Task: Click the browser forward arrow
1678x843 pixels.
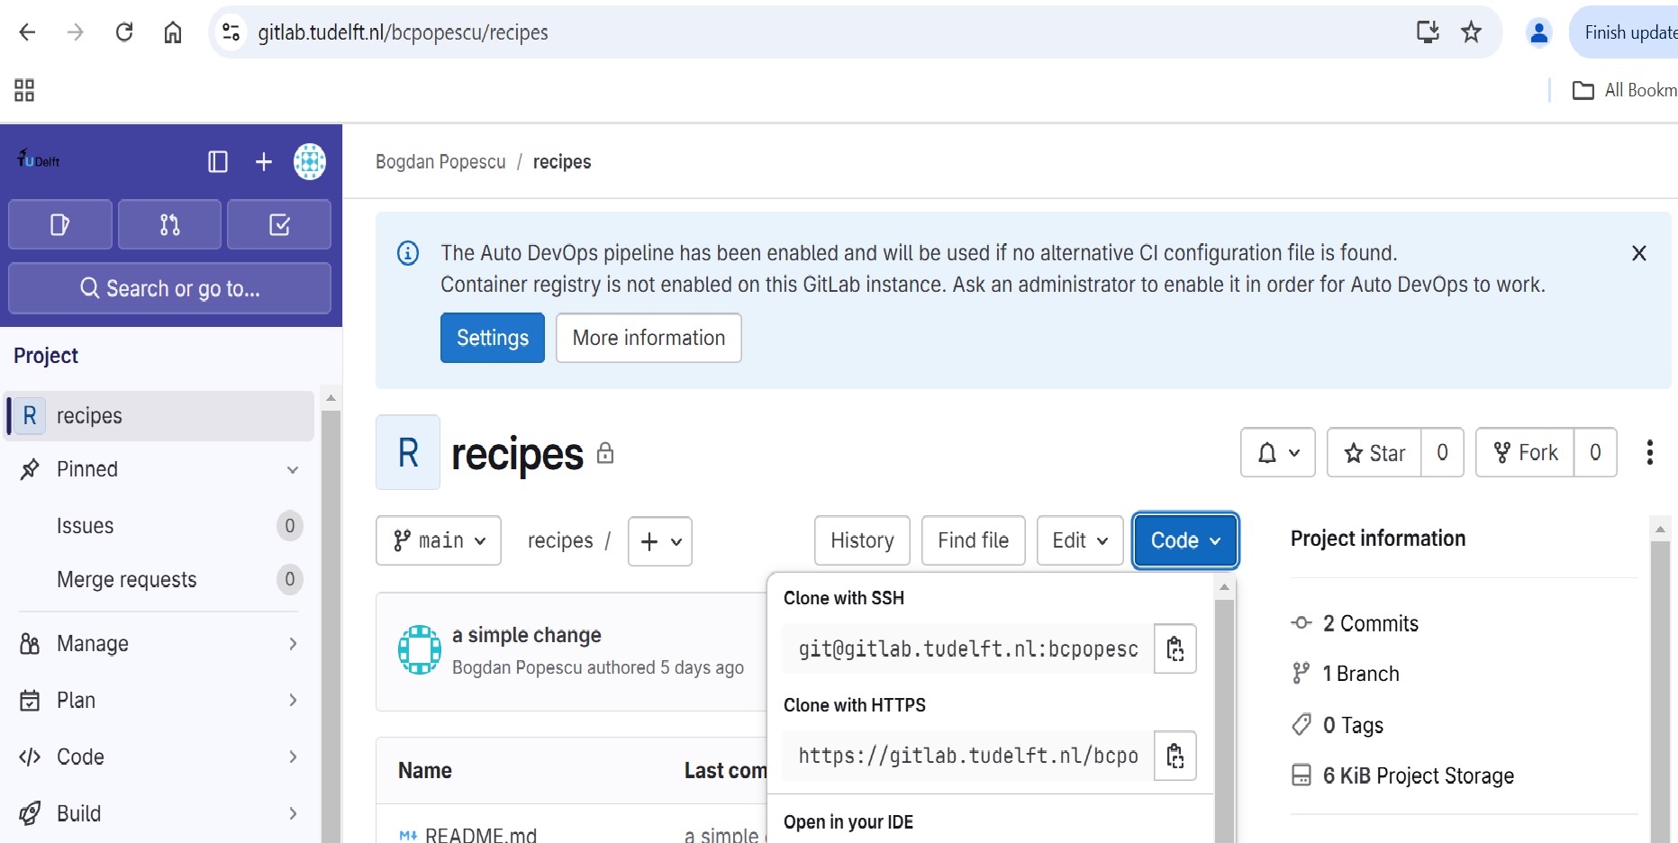Action: (x=76, y=32)
